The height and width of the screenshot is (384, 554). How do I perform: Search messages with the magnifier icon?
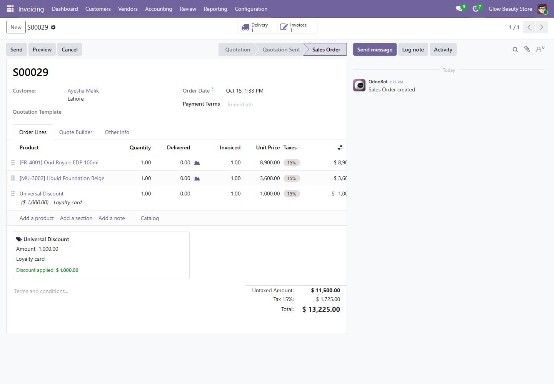pyautogui.click(x=515, y=50)
